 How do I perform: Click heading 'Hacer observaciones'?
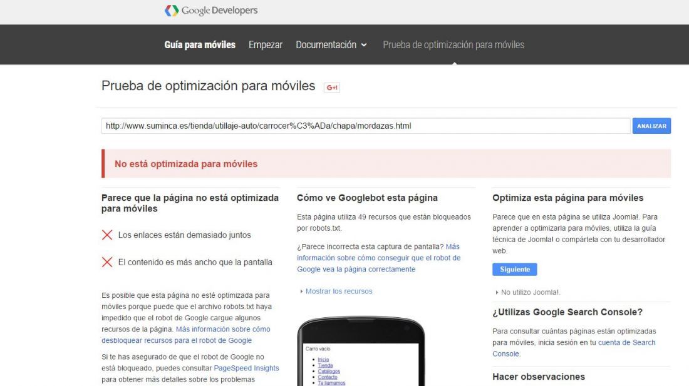538,377
